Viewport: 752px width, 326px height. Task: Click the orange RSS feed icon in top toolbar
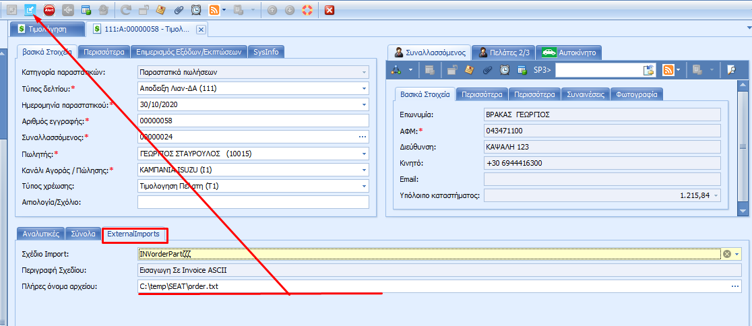coord(214,10)
